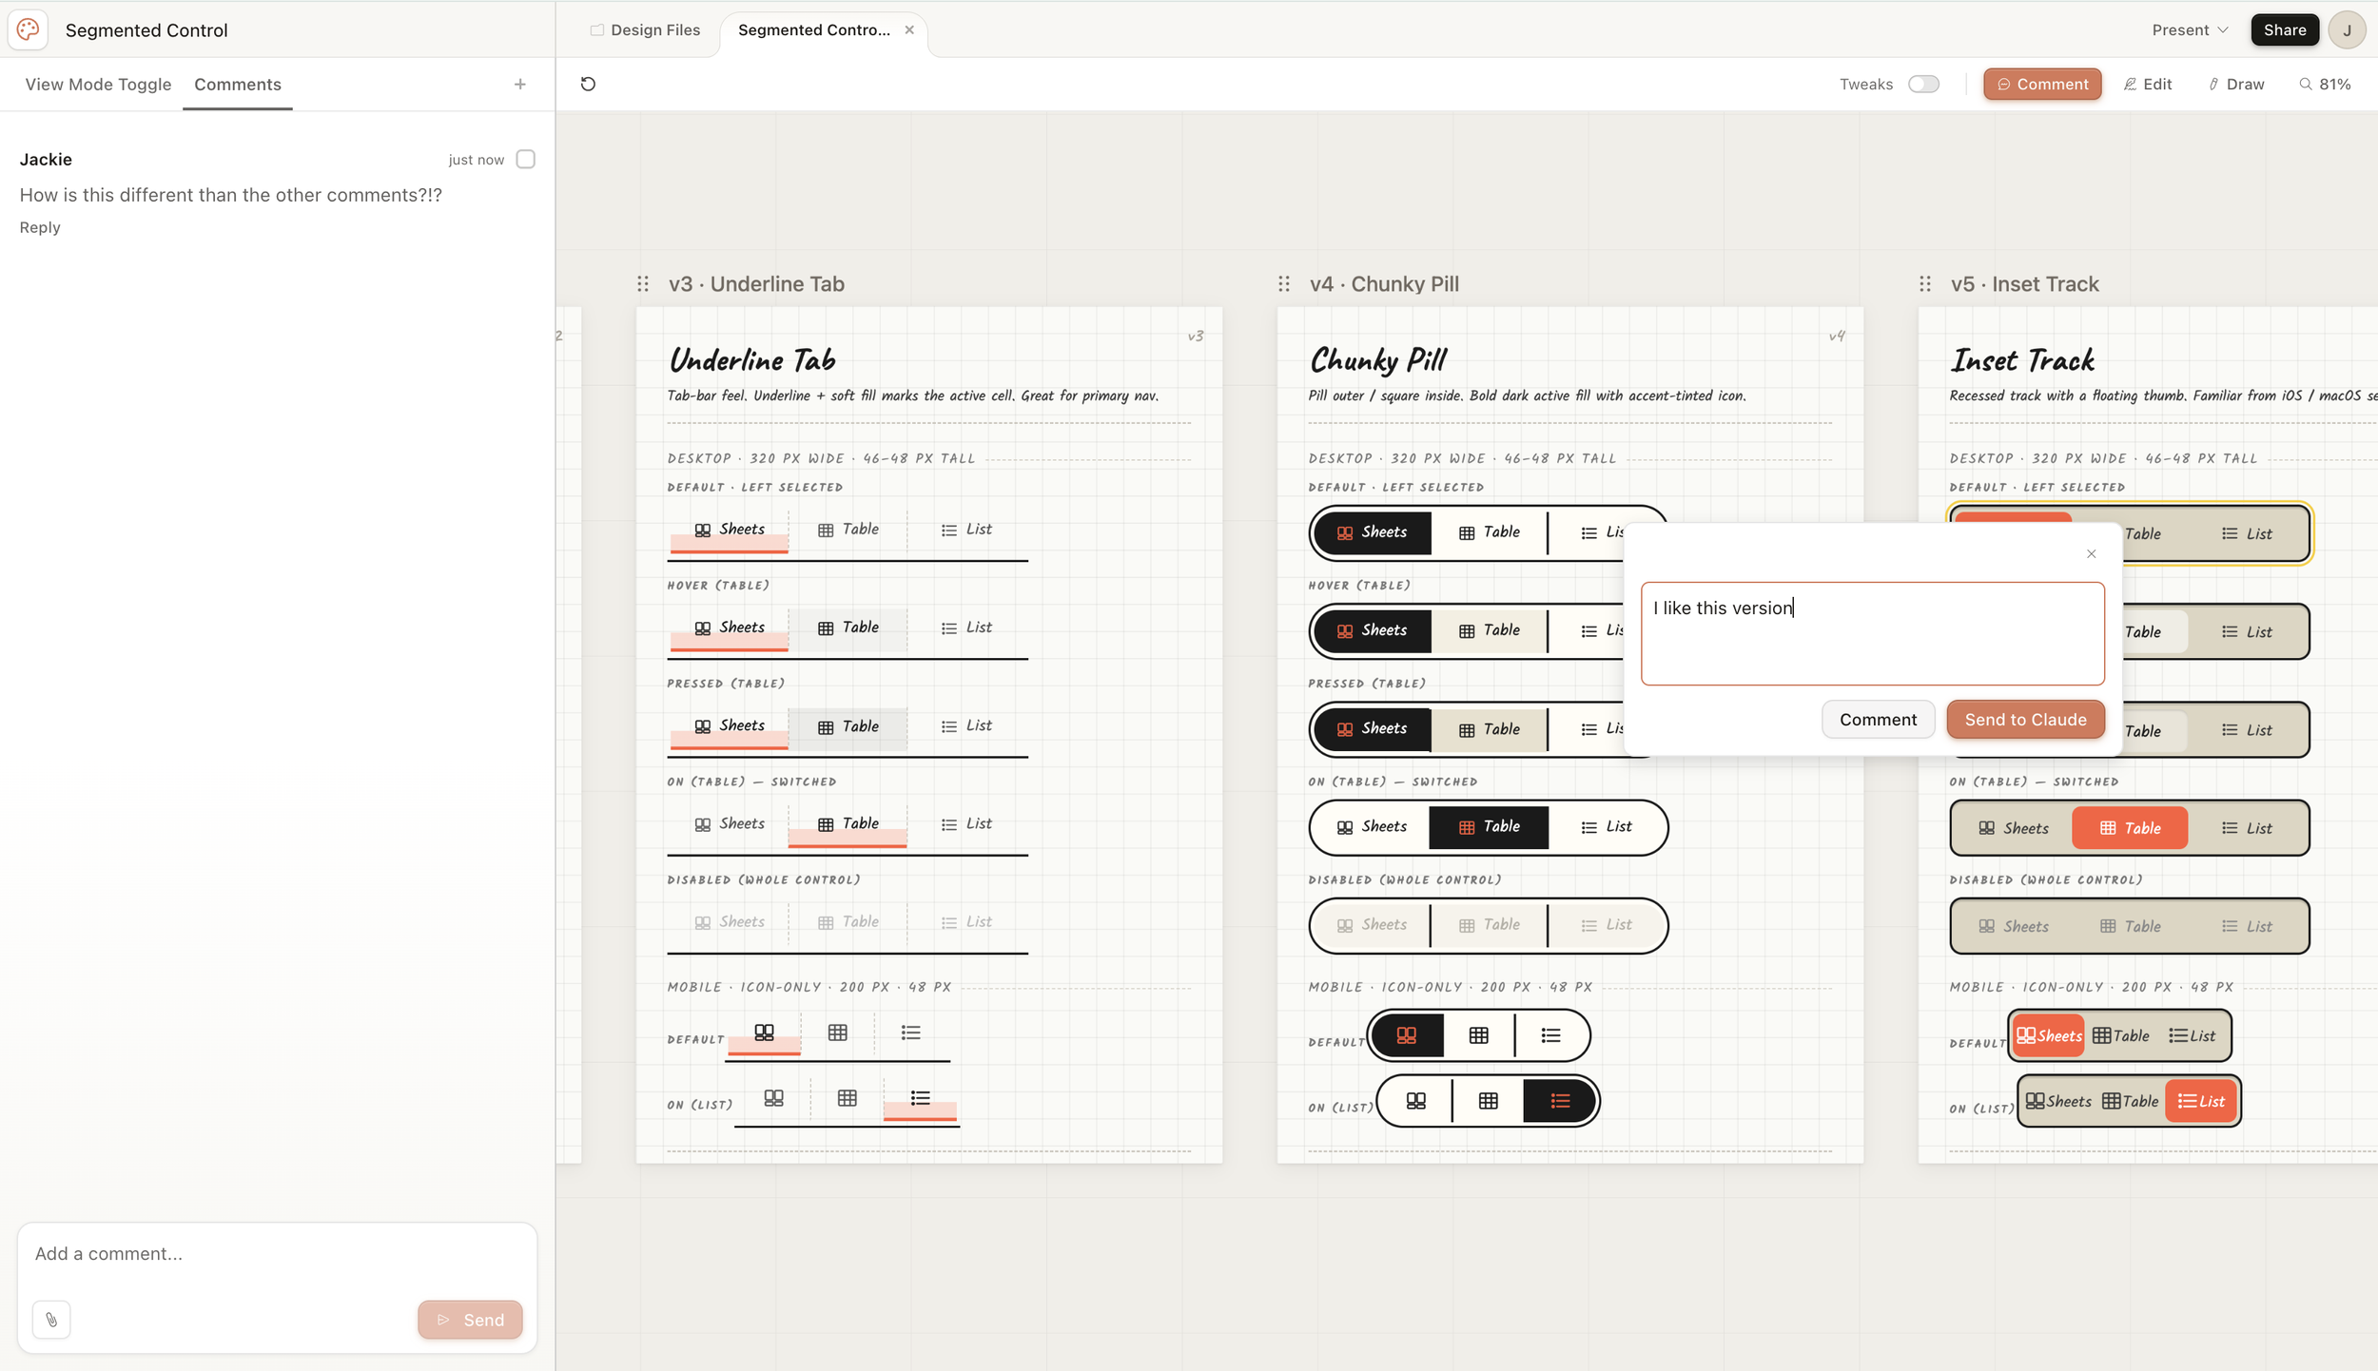Grab the v3 Underline Tab drag handle

coord(643,283)
